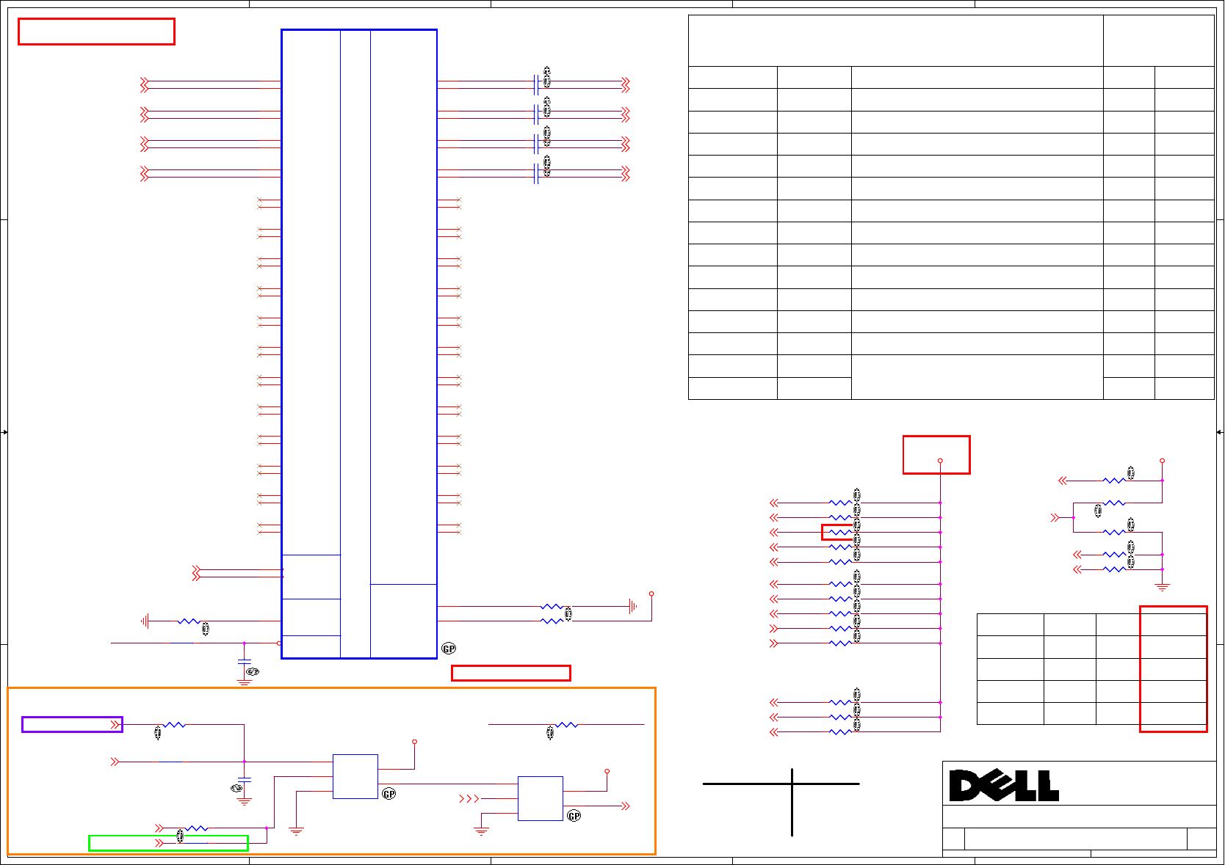Image resolution: width=1225 pixels, height=865 pixels.
Task: Click the GP marker beside the left small blue block
Action: pos(389,794)
